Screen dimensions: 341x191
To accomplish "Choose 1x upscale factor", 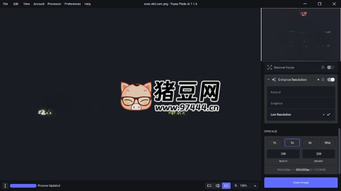I will click(274, 143).
